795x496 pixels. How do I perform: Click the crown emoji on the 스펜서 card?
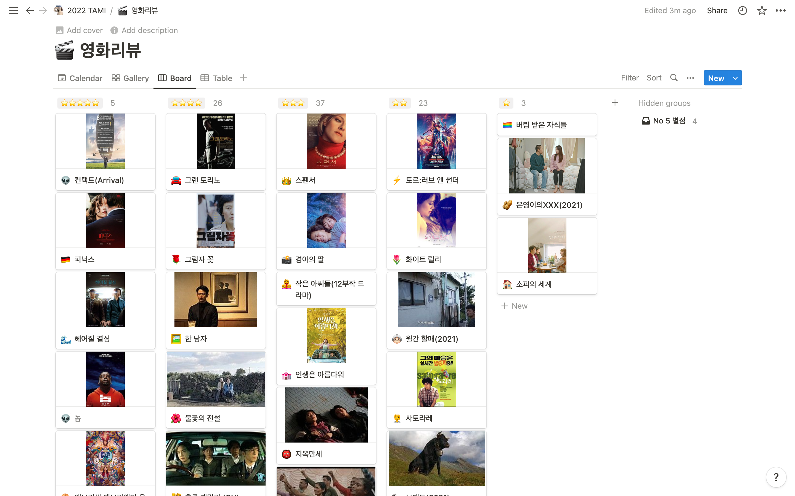(287, 180)
